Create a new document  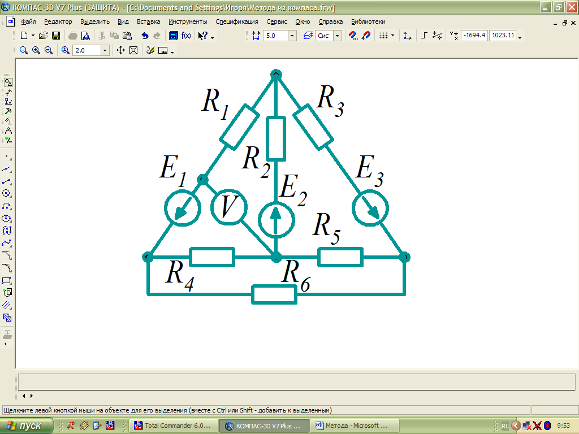click(24, 36)
